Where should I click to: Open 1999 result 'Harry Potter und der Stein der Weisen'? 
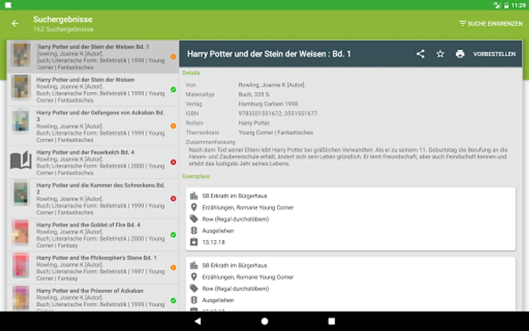[x=93, y=90]
